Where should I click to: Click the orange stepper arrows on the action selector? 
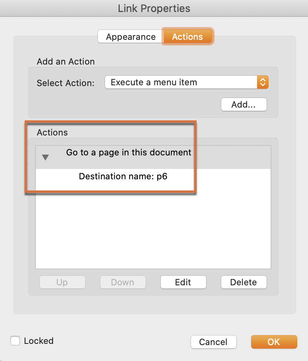tap(263, 82)
